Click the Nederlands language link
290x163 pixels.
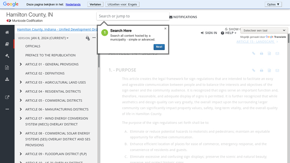coord(73,4)
